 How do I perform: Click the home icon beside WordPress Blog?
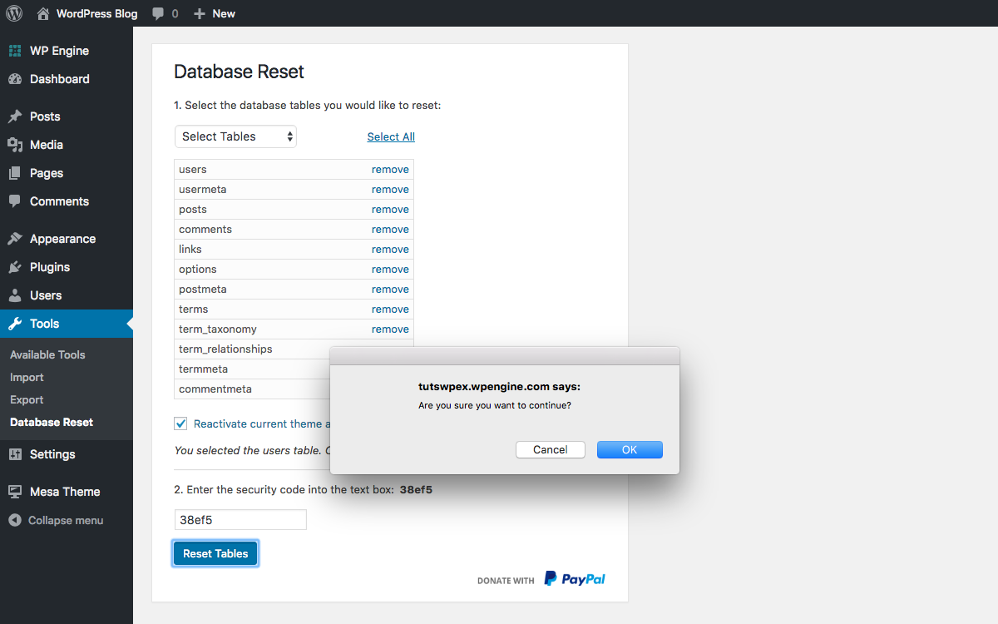43,13
